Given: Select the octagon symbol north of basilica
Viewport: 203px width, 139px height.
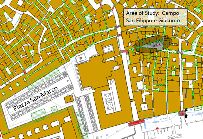Looking at the screenshot, I should (x=81, y=58).
